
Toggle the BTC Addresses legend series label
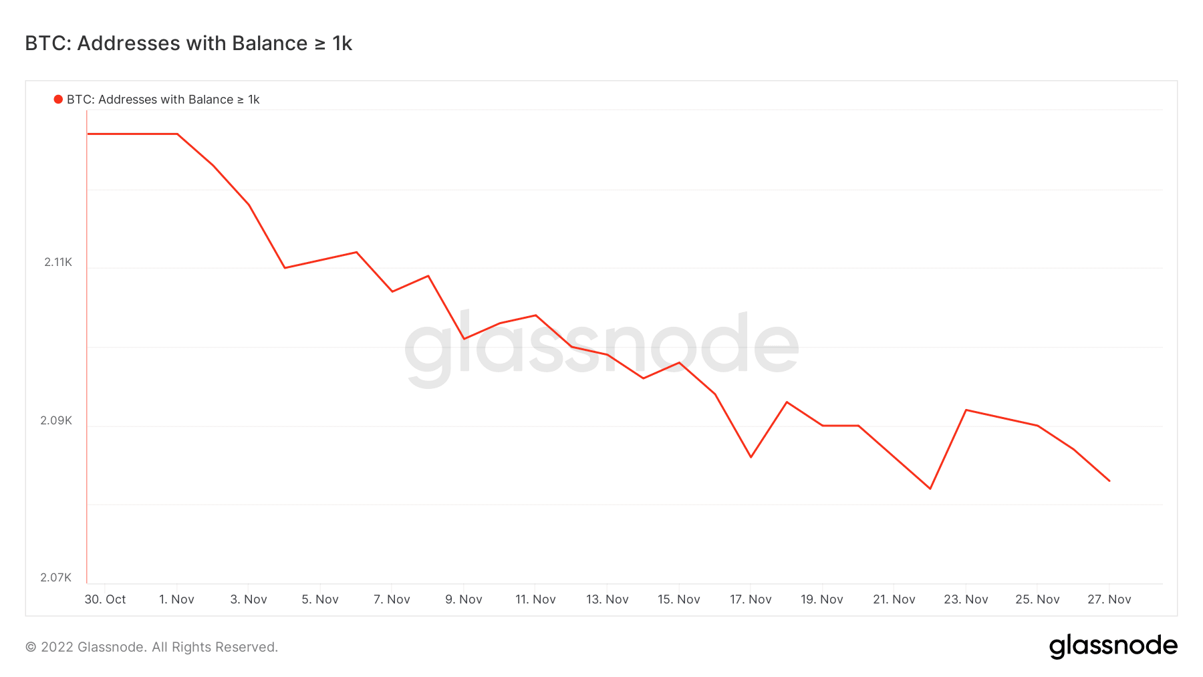(x=162, y=100)
